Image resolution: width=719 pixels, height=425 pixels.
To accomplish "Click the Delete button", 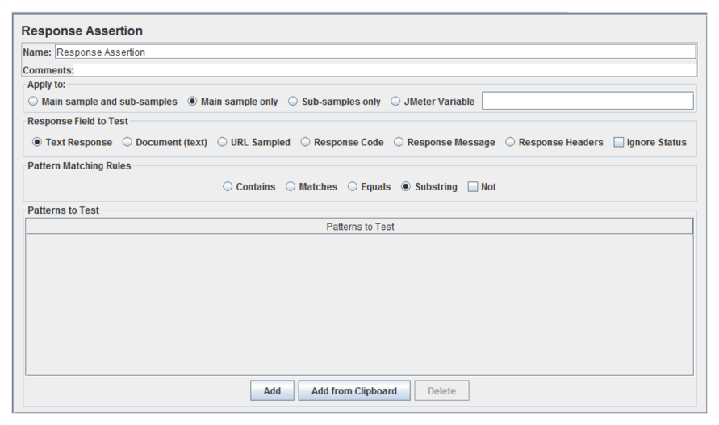I will 441,390.
